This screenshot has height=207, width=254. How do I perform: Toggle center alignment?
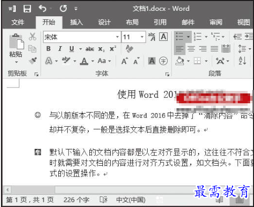191,49
